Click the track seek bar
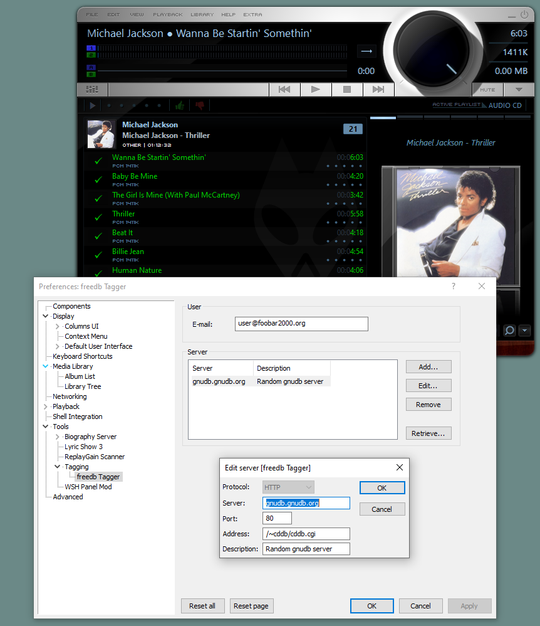The height and width of the screenshot is (626, 540). 222,71
